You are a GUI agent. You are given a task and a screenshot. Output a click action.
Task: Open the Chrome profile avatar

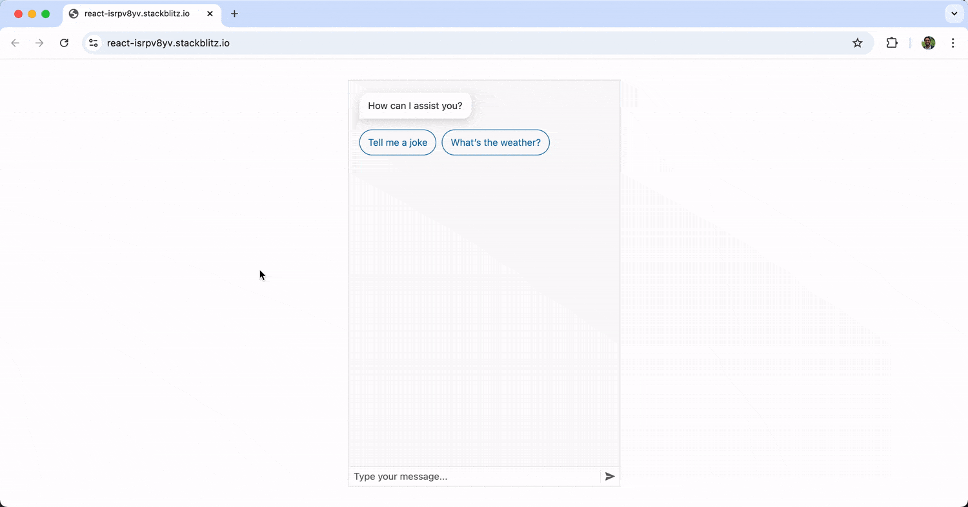(929, 43)
